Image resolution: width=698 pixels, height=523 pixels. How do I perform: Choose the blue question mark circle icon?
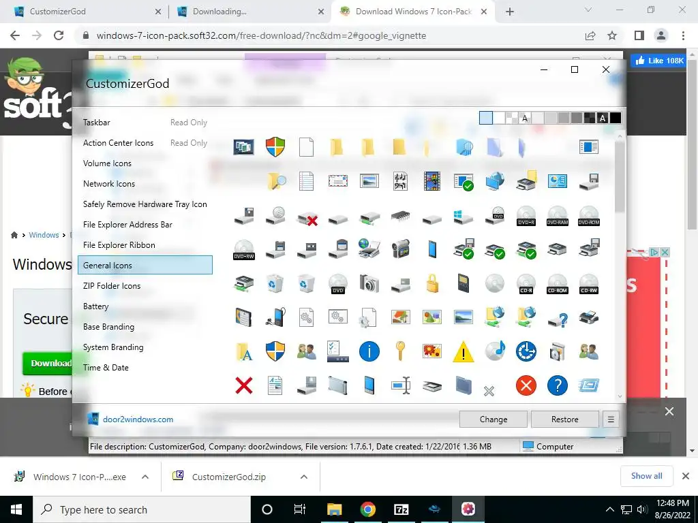click(558, 385)
